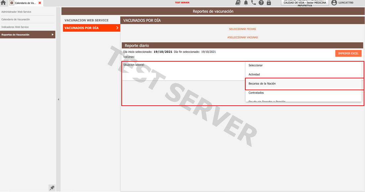Viewport: 365px width, 192px height.
Task: Click the phone contact icon
Action: (254, 3)
